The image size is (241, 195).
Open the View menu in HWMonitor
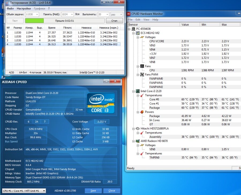[x=146, y=20]
